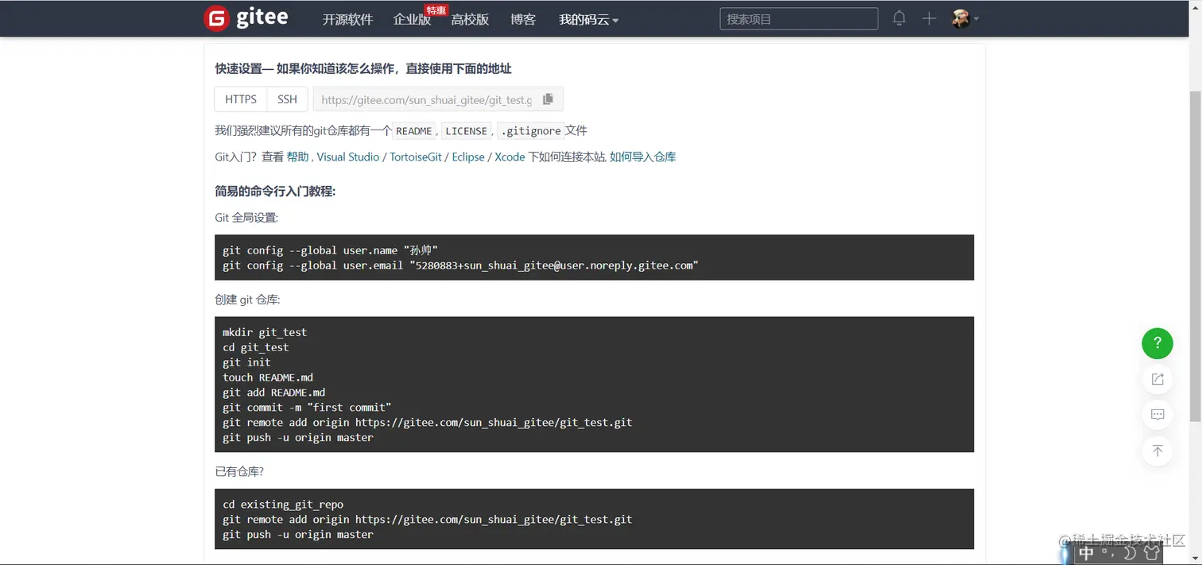Image resolution: width=1202 pixels, height=565 pixels.
Task: Open the feedback chat icon
Action: point(1157,415)
